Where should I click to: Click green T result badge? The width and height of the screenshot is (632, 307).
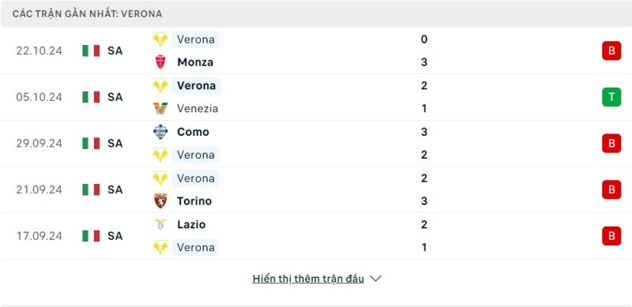(x=611, y=97)
